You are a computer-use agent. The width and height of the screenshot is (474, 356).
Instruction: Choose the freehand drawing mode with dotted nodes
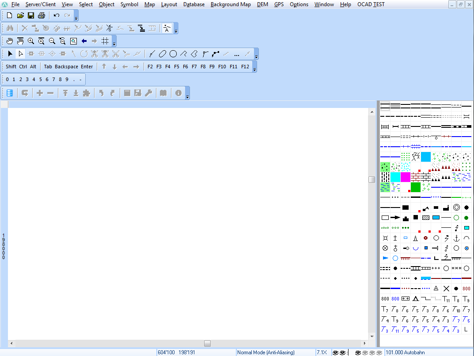pos(215,54)
